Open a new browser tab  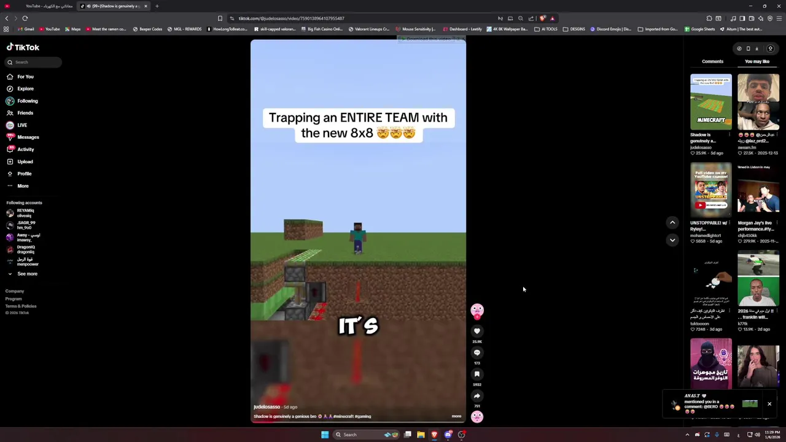(x=157, y=6)
